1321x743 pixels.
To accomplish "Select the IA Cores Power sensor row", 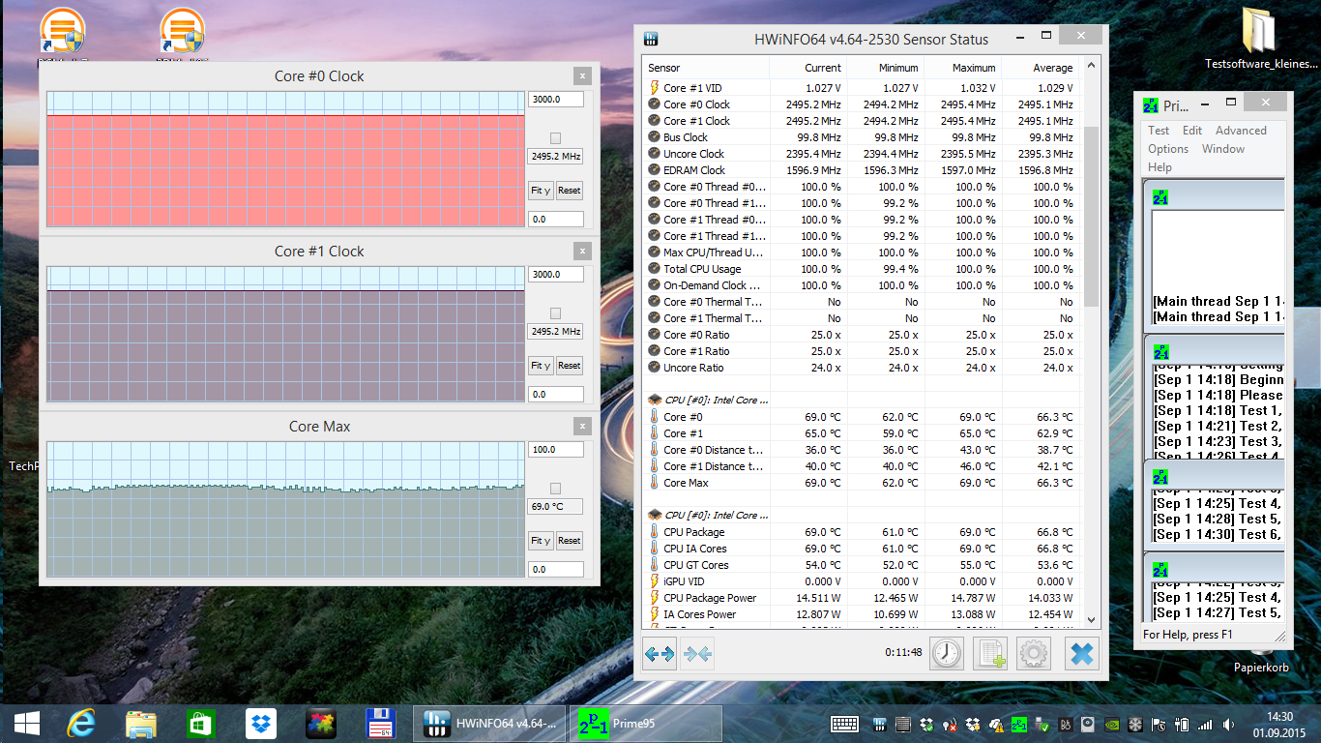I will point(861,614).
